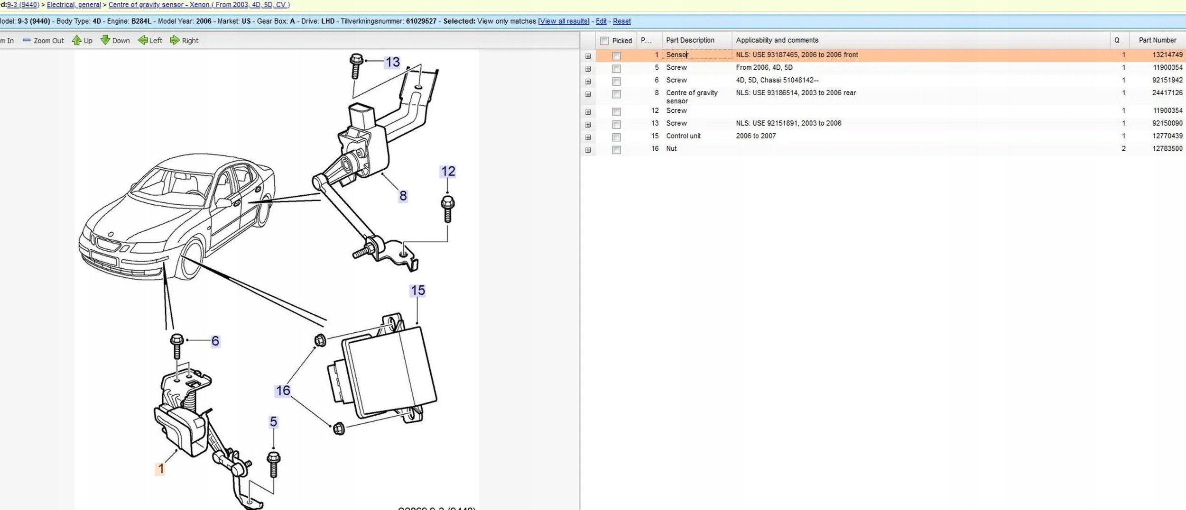Viewport: 1186px width, 510px height.
Task: Pan diagram with the Down arrow icon
Action: (x=105, y=40)
